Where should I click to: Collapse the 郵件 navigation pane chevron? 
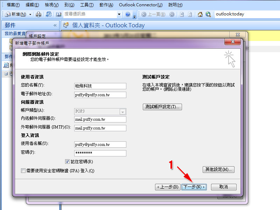click(x=55, y=26)
